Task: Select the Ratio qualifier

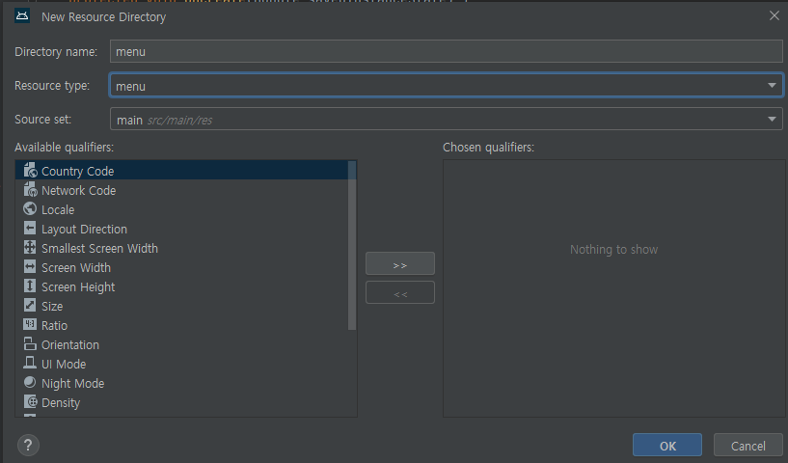Action: click(x=182, y=325)
